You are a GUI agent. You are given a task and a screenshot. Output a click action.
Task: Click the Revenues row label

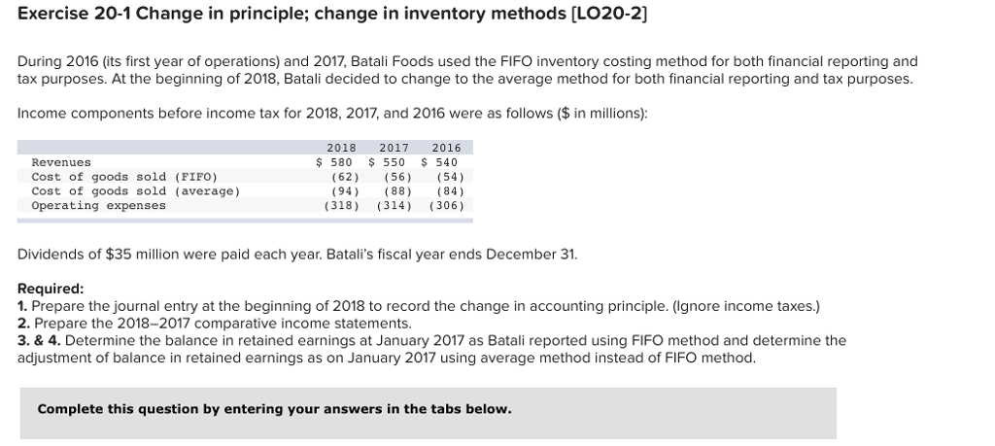(61, 162)
